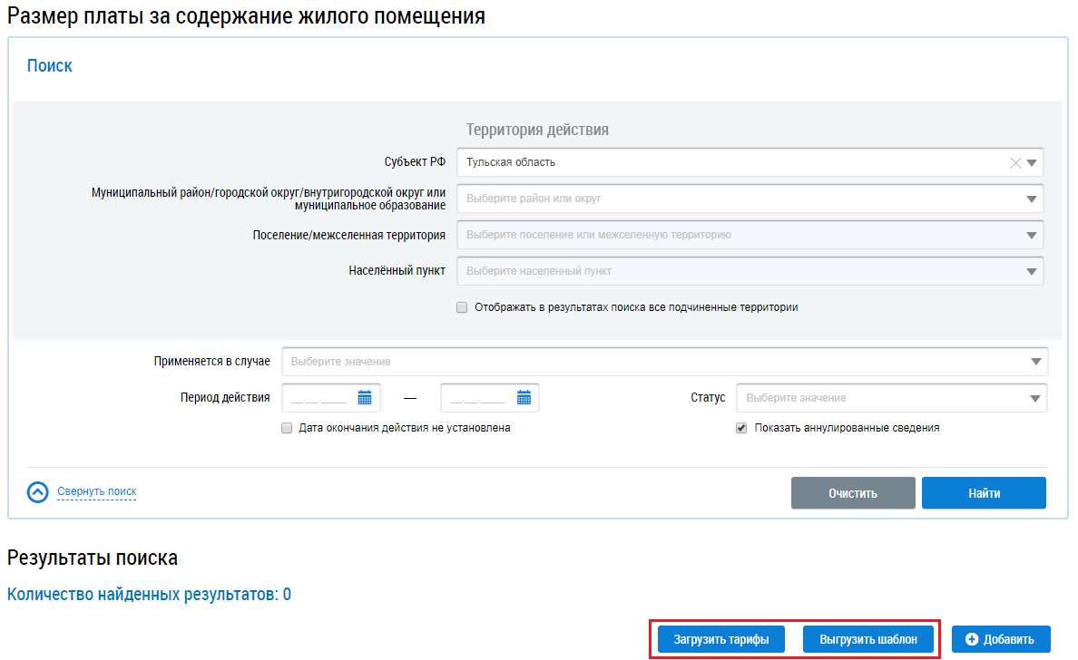This screenshot has width=1078, height=660.
Task: Click the 'Загрузить тарифы' button
Action: (721, 639)
